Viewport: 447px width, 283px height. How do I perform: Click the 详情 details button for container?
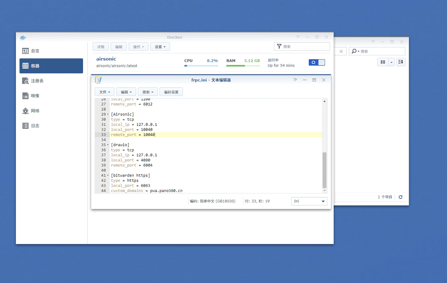(101, 47)
